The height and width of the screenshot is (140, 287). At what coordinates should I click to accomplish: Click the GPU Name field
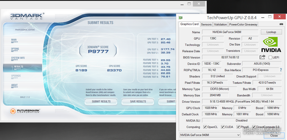coord(230,32)
